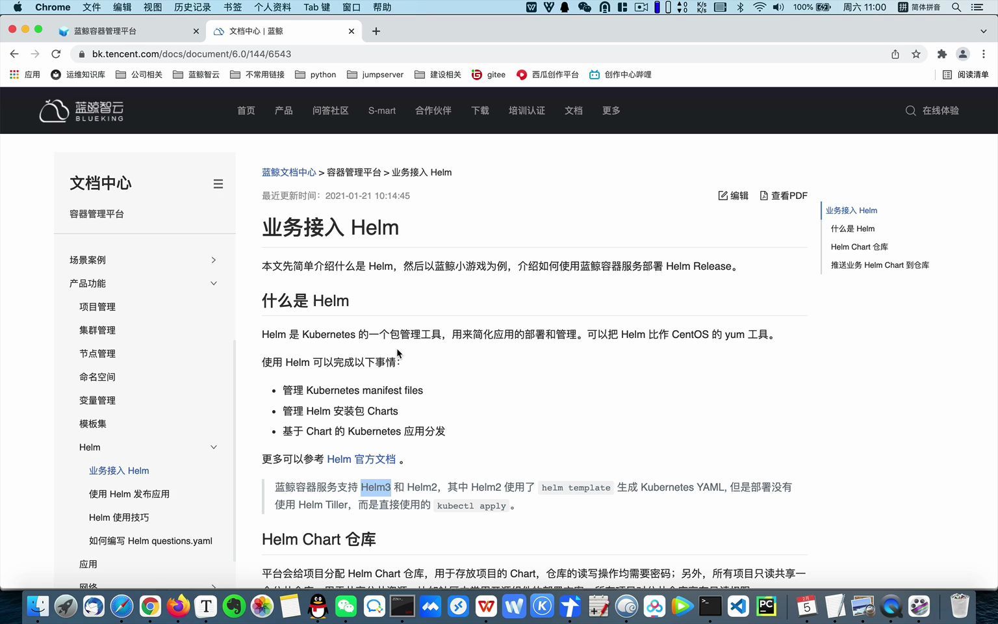Click 文档 in top navigation
998x624 pixels.
point(574,110)
